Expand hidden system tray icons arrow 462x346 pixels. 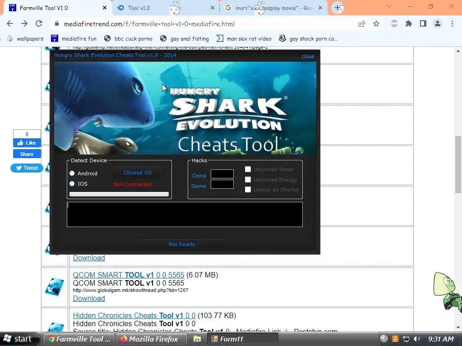383,338
